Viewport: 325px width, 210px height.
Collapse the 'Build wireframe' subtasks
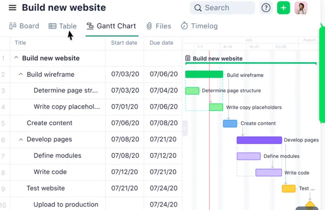pyautogui.click(x=21, y=74)
